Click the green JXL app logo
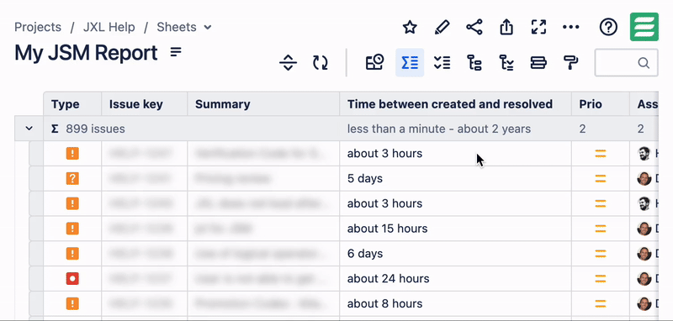Image resolution: width=673 pixels, height=321 pixels. coord(644,27)
